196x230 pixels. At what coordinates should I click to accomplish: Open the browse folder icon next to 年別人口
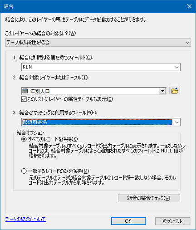[175, 91]
